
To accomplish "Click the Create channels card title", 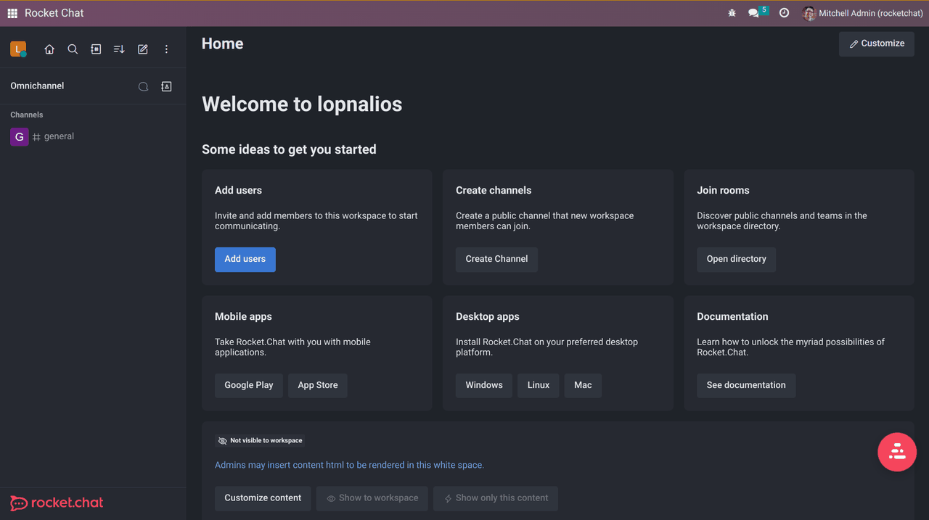I will pos(494,190).
